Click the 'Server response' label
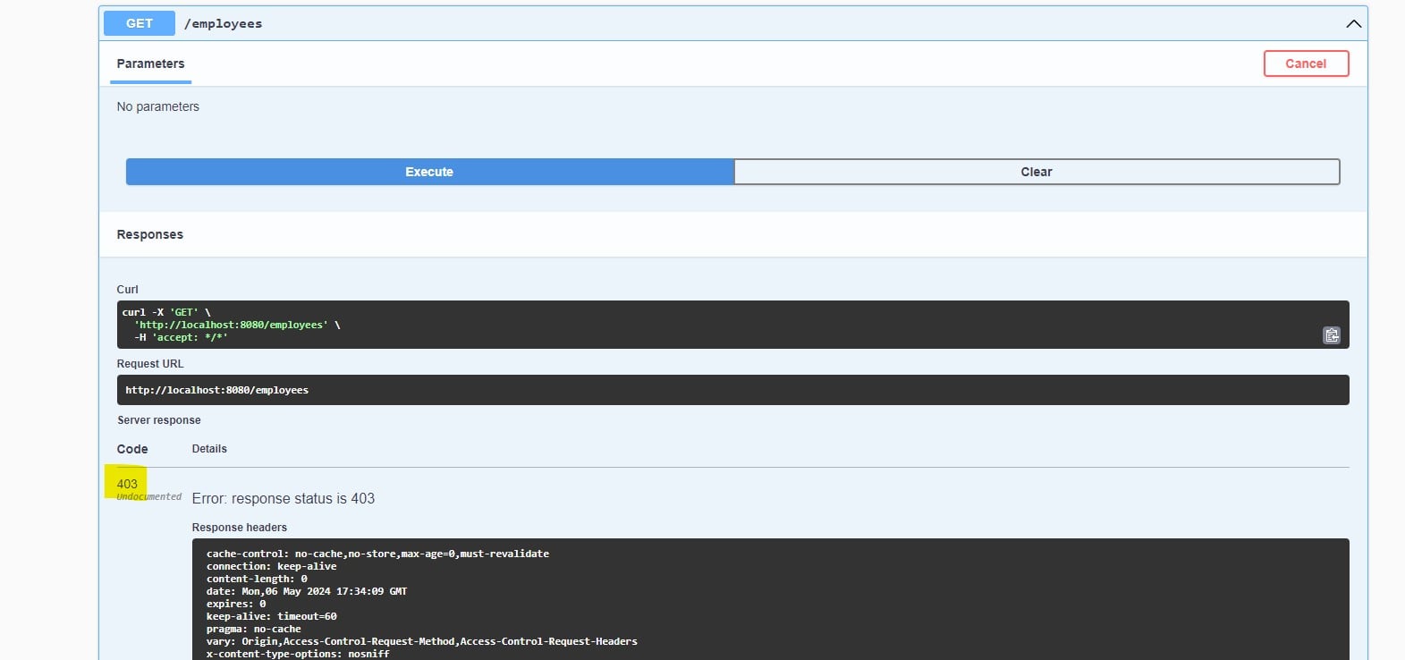Viewport: 1405px width, 660px height. [x=159, y=420]
